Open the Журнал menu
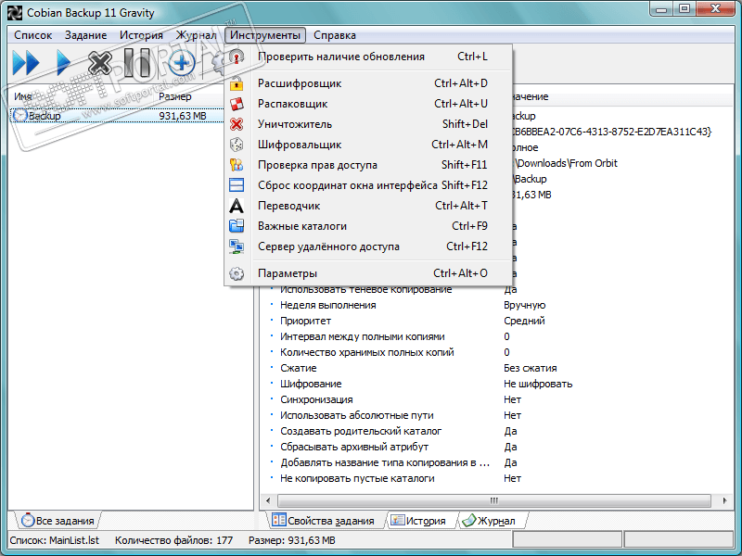Image resolution: width=742 pixels, height=556 pixels. pos(196,35)
